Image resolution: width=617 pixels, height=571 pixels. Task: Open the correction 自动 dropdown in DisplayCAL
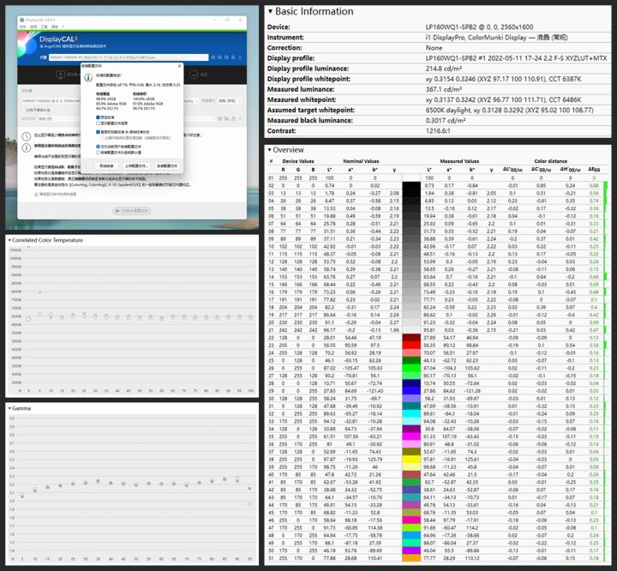(126, 118)
